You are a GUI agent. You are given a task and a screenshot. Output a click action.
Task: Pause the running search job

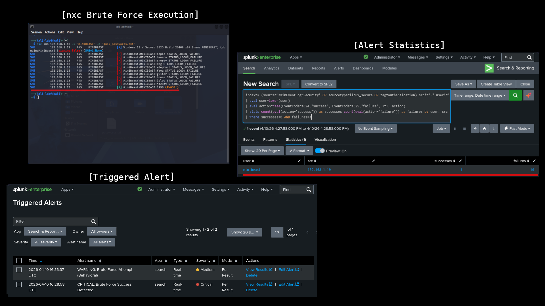(x=455, y=129)
